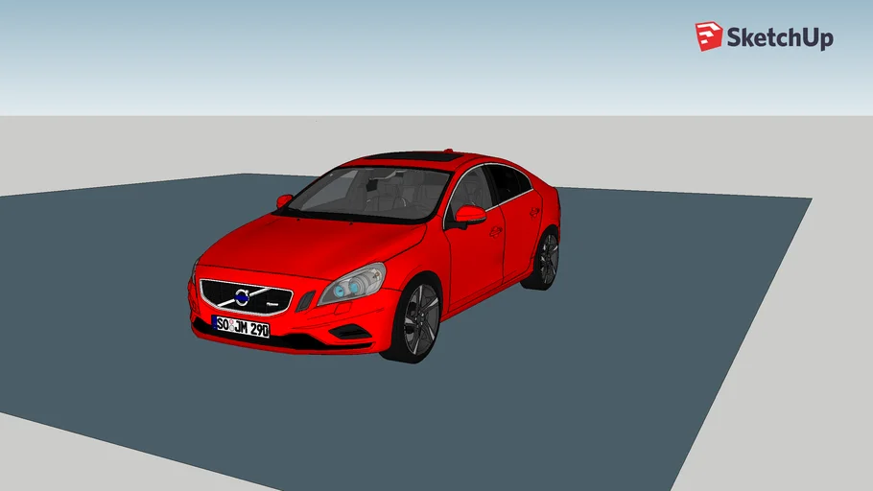Screen dimensions: 873x491
Task: Click the Volvo emblem on the grille
Action: tap(243, 296)
